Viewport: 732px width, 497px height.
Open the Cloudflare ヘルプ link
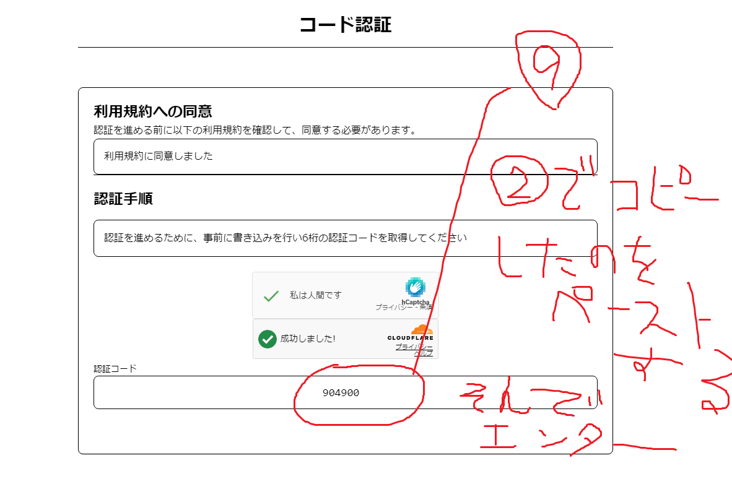click(424, 353)
